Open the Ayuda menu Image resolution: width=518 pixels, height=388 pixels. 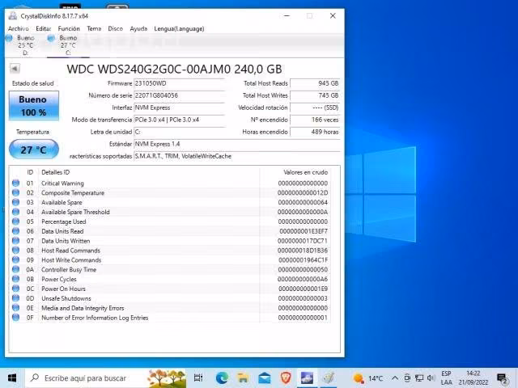pos(138,29)
